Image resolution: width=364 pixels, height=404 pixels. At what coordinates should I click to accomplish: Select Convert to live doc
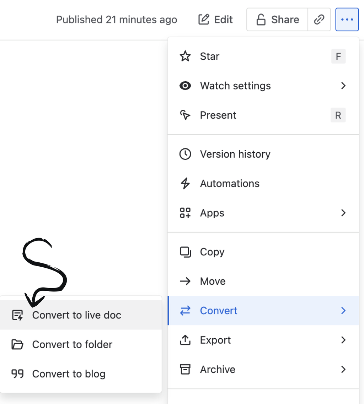(x=76, y=315)
